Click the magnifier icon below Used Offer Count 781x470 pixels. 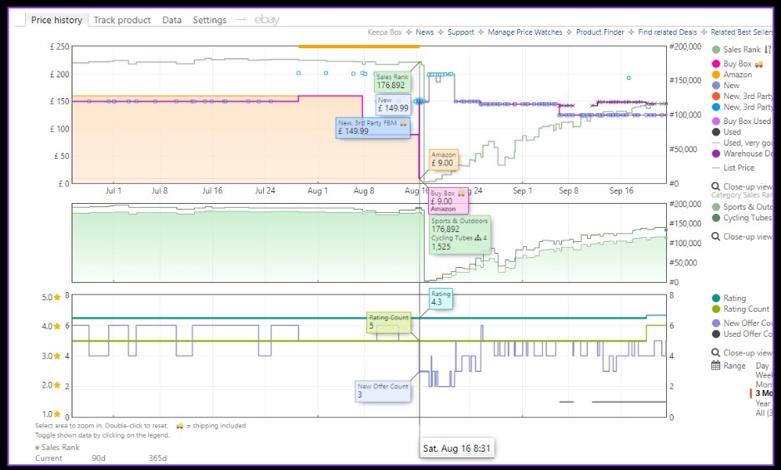tap(715, 353)
